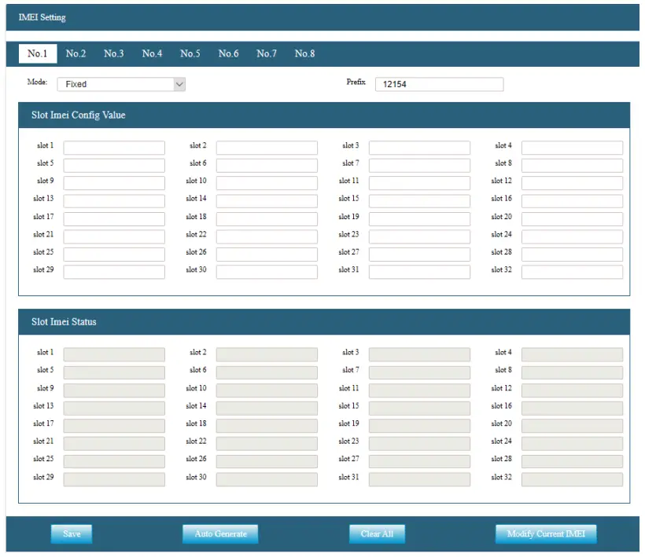Click the Imei Status slot 32 field
Viewport: 645px width, 557px height.
572,479
